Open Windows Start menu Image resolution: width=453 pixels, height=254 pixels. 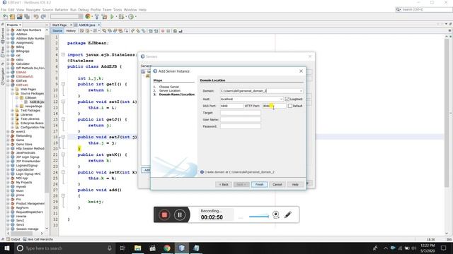[6, 248]
